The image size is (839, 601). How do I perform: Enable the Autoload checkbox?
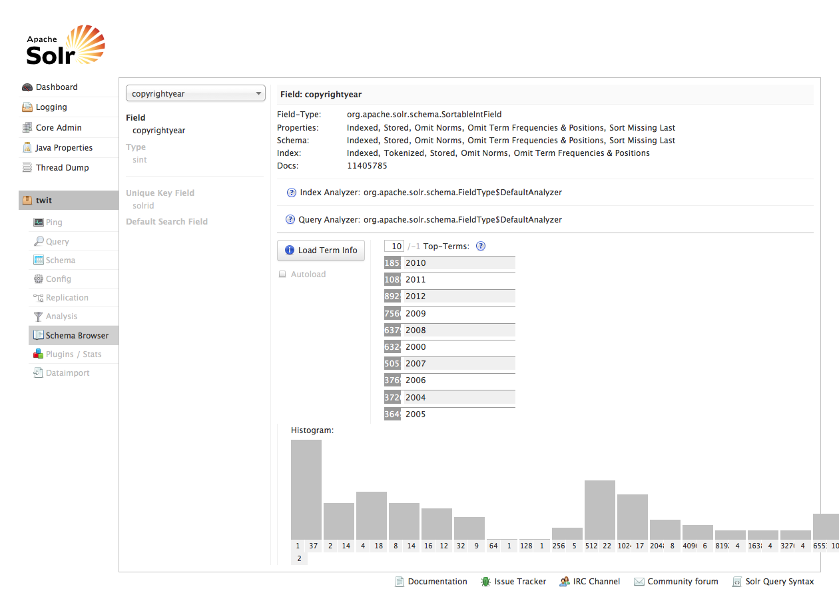pos(282,275)
